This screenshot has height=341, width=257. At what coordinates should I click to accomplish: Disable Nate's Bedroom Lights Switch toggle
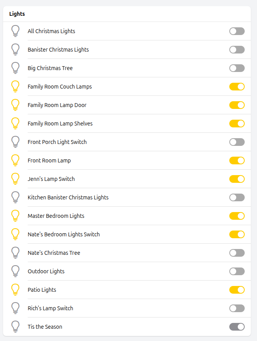237,234
